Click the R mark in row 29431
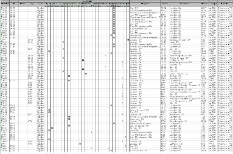 63,42
